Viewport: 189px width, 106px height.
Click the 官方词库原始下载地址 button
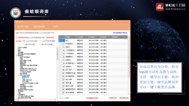coord(120,33)
